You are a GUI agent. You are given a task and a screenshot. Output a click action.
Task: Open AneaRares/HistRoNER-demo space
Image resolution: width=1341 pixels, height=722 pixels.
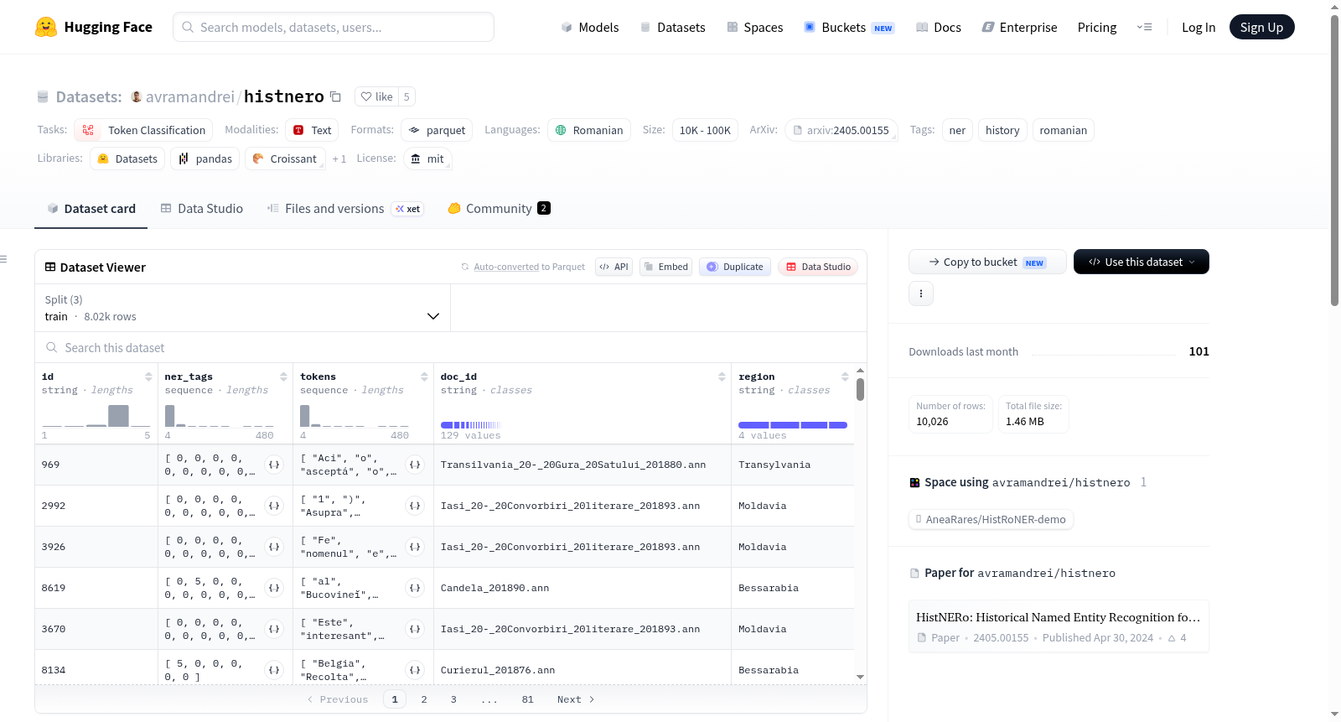991,519
